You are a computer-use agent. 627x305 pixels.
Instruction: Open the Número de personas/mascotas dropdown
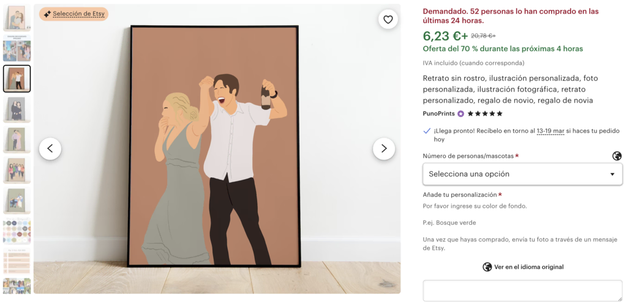click(x=522, y=174)
